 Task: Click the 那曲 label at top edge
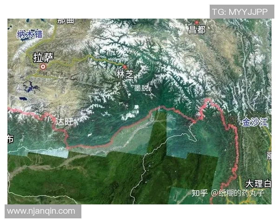66,21
